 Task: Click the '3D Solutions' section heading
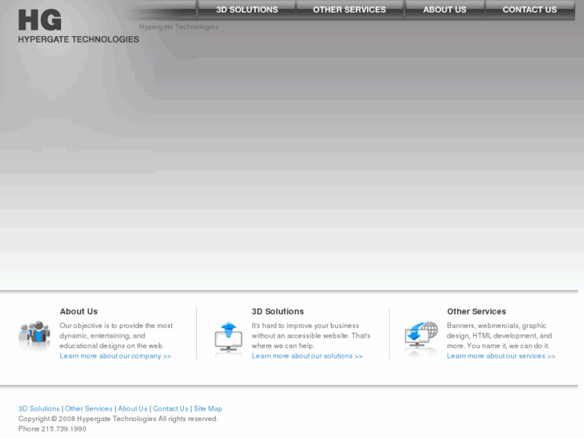pyautogui.click(x=278, y=311)
